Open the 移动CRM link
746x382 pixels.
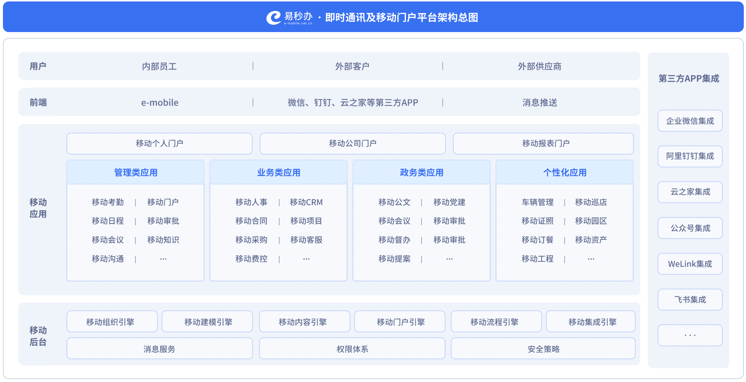coord(306,202)
